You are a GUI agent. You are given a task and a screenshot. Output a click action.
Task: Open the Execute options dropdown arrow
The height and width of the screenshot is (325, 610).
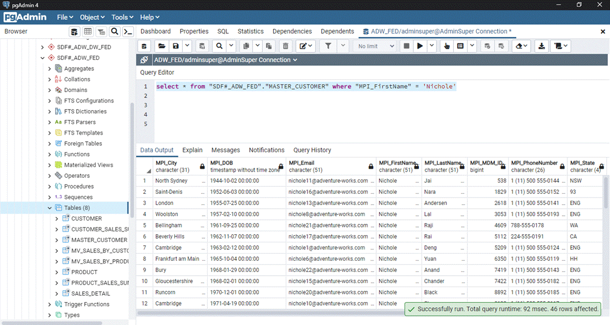[432, 46]
